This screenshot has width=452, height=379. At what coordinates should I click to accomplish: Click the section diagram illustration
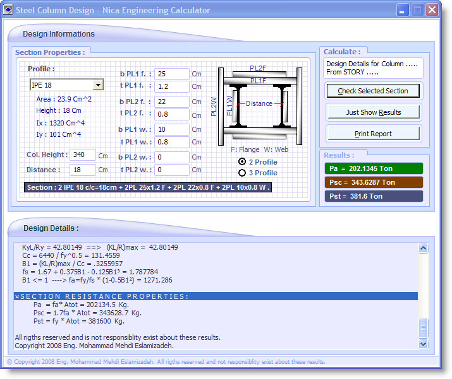coord(258,104)
